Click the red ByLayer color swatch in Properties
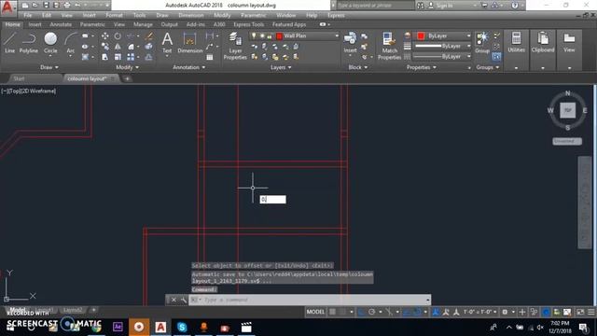 421,35
